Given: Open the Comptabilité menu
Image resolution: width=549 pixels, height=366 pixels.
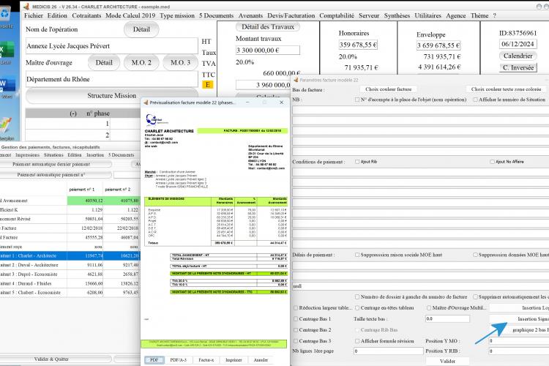Looking at the screenshot, I should 337,15.
